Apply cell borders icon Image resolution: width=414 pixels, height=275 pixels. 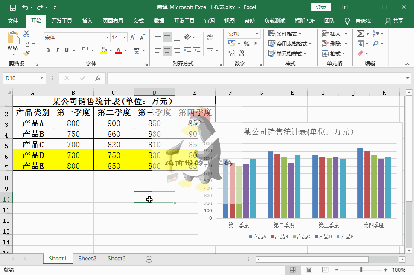[x=85, y=50]
